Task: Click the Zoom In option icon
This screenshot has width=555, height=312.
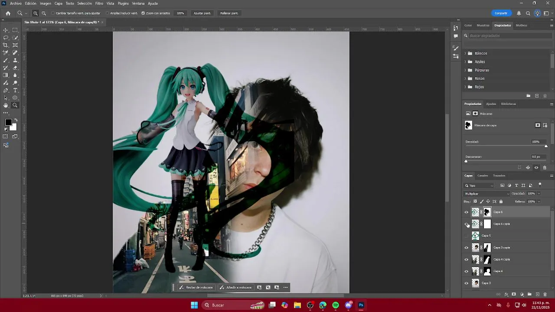Action: tap(36, 13)
